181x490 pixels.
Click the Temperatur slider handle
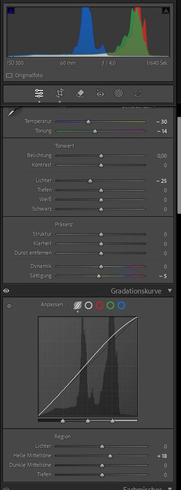click(89, 122)
